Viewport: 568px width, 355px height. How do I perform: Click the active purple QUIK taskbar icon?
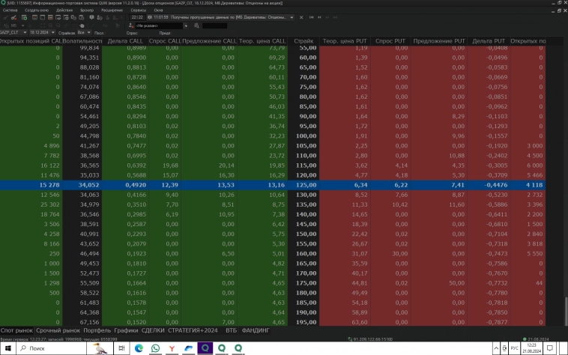tap(206, 348)
